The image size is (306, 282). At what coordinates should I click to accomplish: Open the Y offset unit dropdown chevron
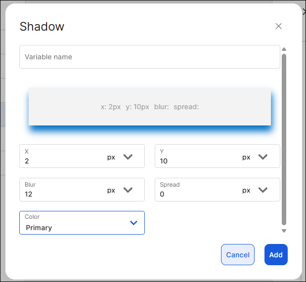click(263, 157)
